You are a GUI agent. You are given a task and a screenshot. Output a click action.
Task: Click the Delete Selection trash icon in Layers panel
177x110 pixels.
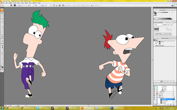point(173,105)
